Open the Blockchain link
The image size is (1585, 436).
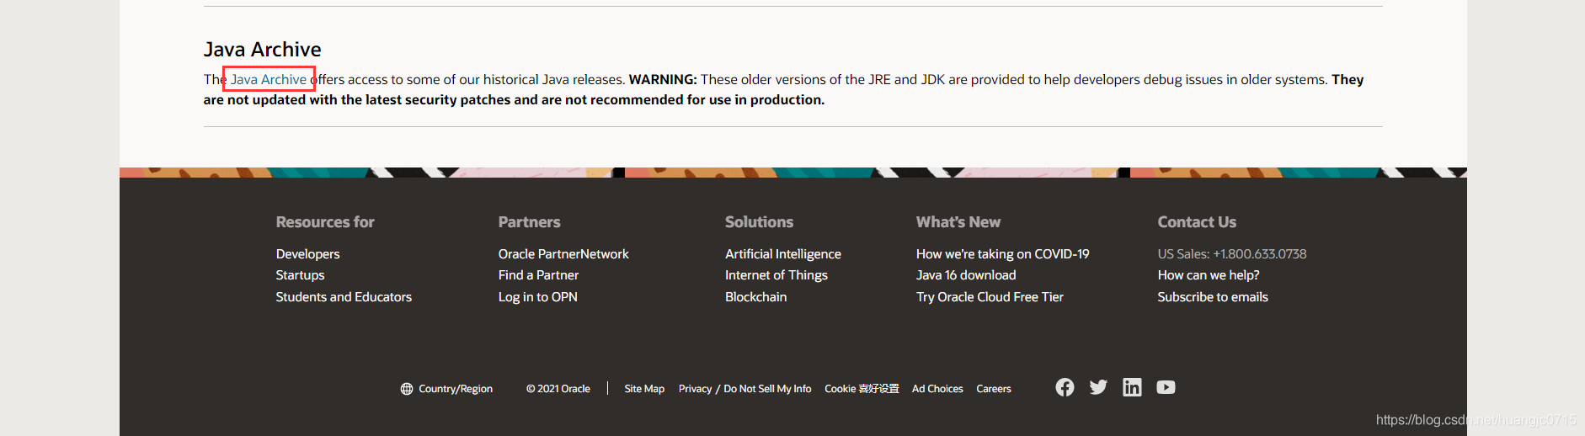click(755, 297)
